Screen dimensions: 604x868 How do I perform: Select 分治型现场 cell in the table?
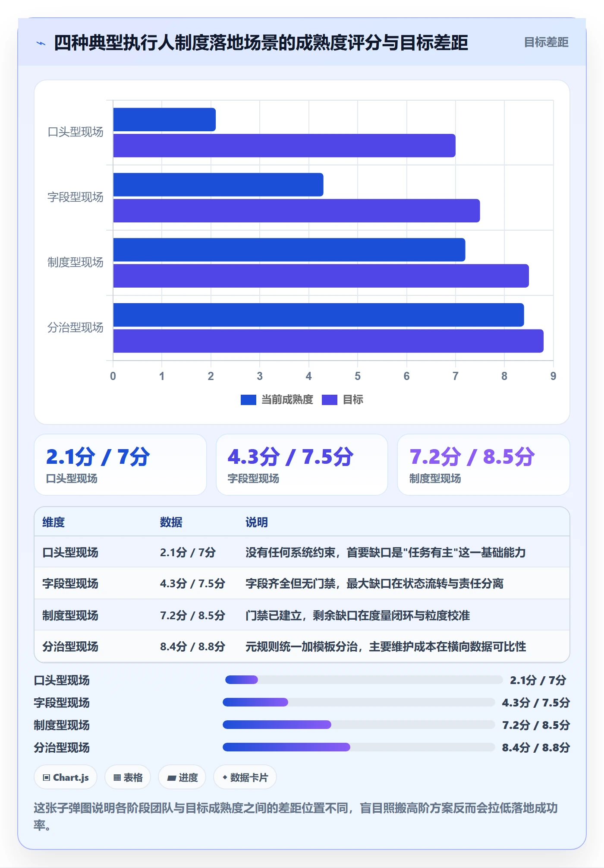click(70, 646)
